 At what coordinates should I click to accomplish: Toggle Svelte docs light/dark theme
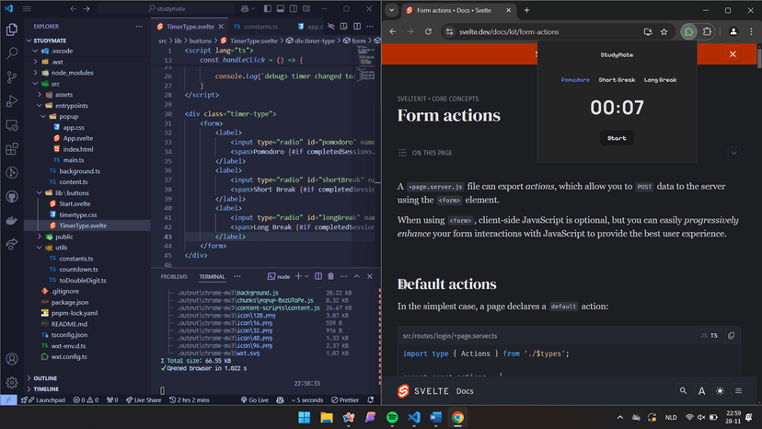pos(720,391)
